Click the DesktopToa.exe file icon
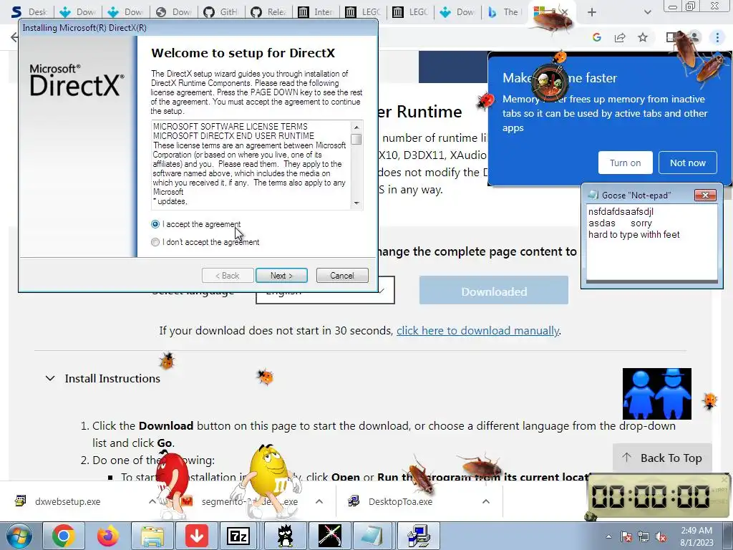This screenshot has width=733, height=550. (354, 501)
